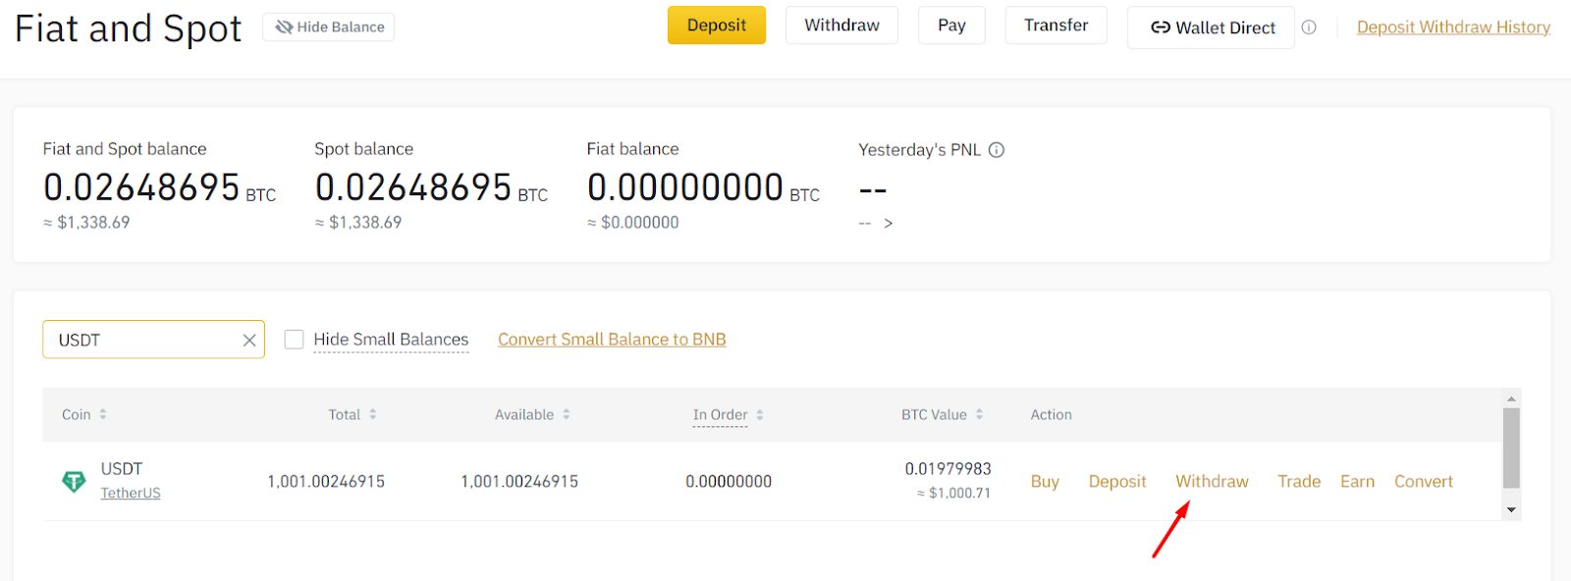Screen dimensions: 1571x581
Task: Click the info icon next to Yesterday's PNL
Action: (x=997, y=150)
